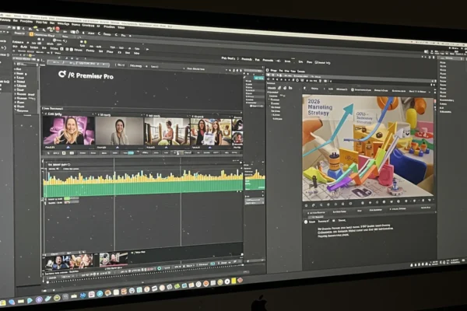Open the blue atom-shaped app in the dock

coord(83,295)
